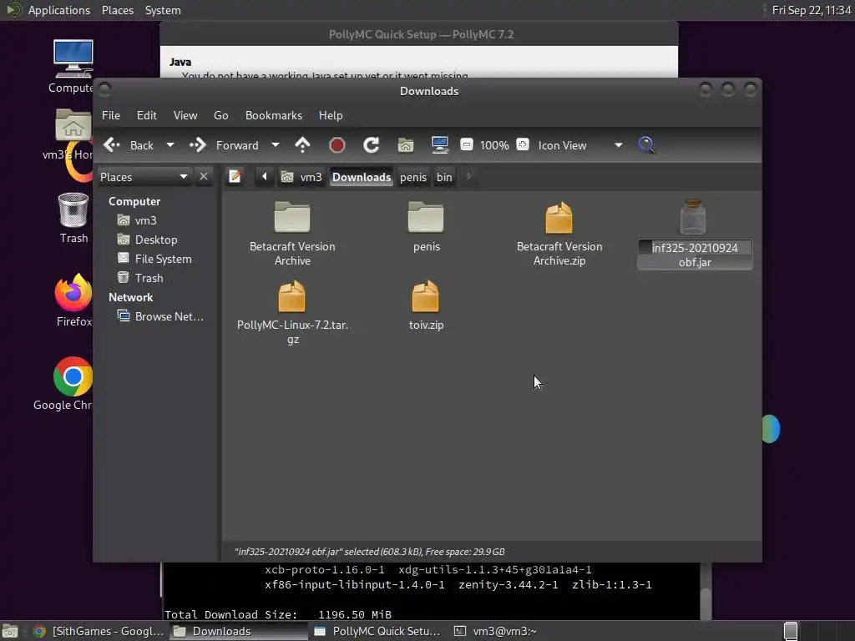Open the Help menu
Image resolution: width=855 pixels, height=641 pixels.
click(331, 115)
